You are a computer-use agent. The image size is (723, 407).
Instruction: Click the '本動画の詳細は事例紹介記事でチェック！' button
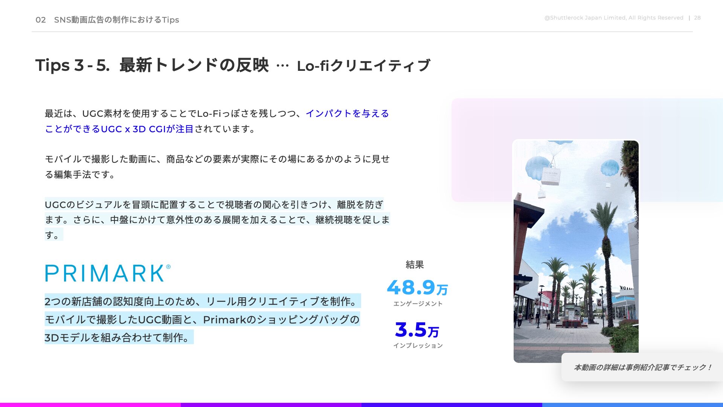coord(642,367)
